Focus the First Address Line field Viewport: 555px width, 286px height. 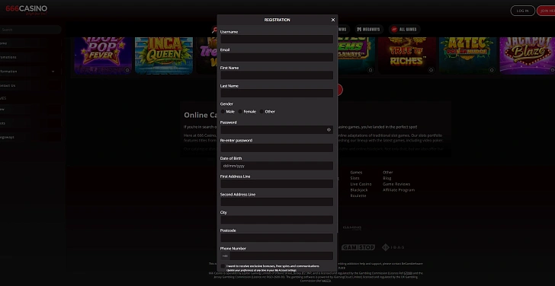point(277,183)
